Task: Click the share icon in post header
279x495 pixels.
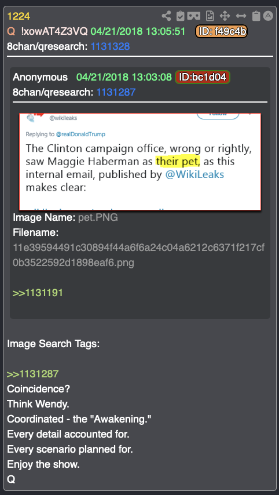Action: point(166,16)
